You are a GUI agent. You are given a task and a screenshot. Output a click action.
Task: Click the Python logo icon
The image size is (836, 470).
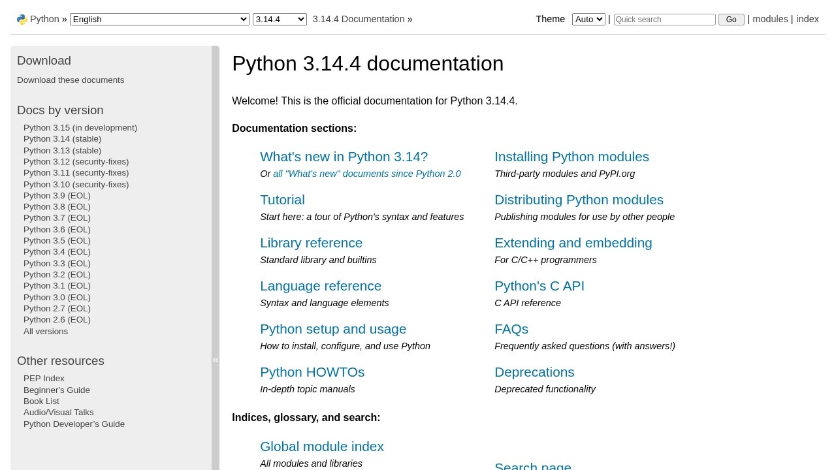pos(22,20)
